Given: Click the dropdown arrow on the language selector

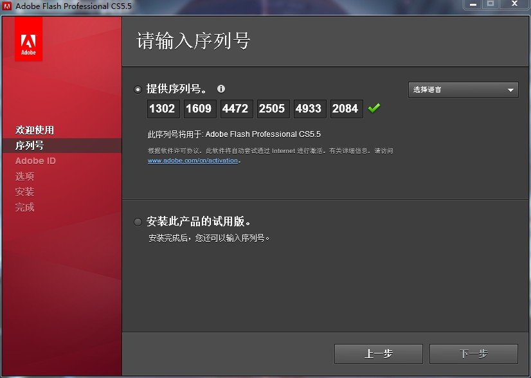Looking at the screenshot, I should (511, 89).
